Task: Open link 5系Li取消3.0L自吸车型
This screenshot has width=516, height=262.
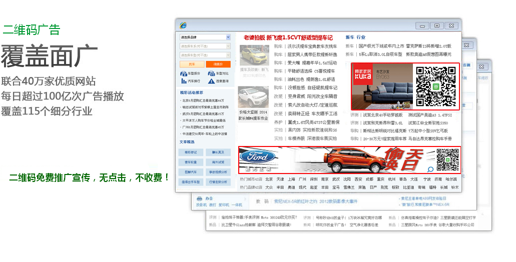Action: [x=380, y=54]
